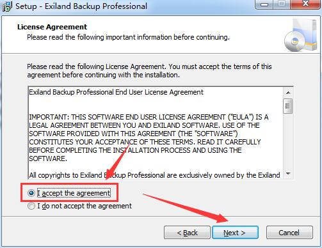
Task: Proceed with the Next button
Action: pos(235,233)
